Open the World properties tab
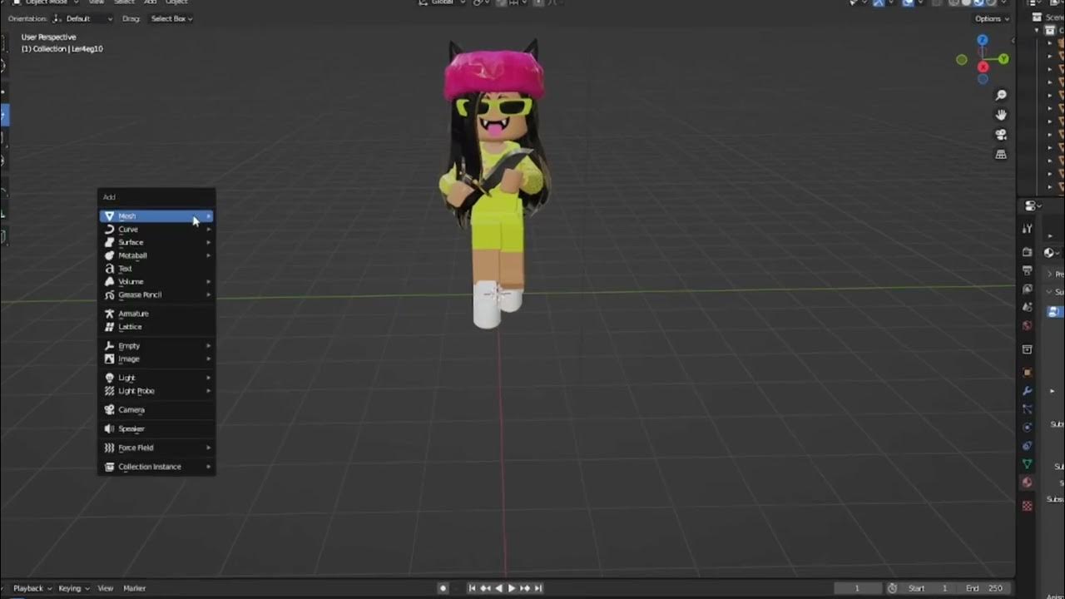Image resolution: width=1065 pixels, height=599 pixels. [x=1028, y=325]
